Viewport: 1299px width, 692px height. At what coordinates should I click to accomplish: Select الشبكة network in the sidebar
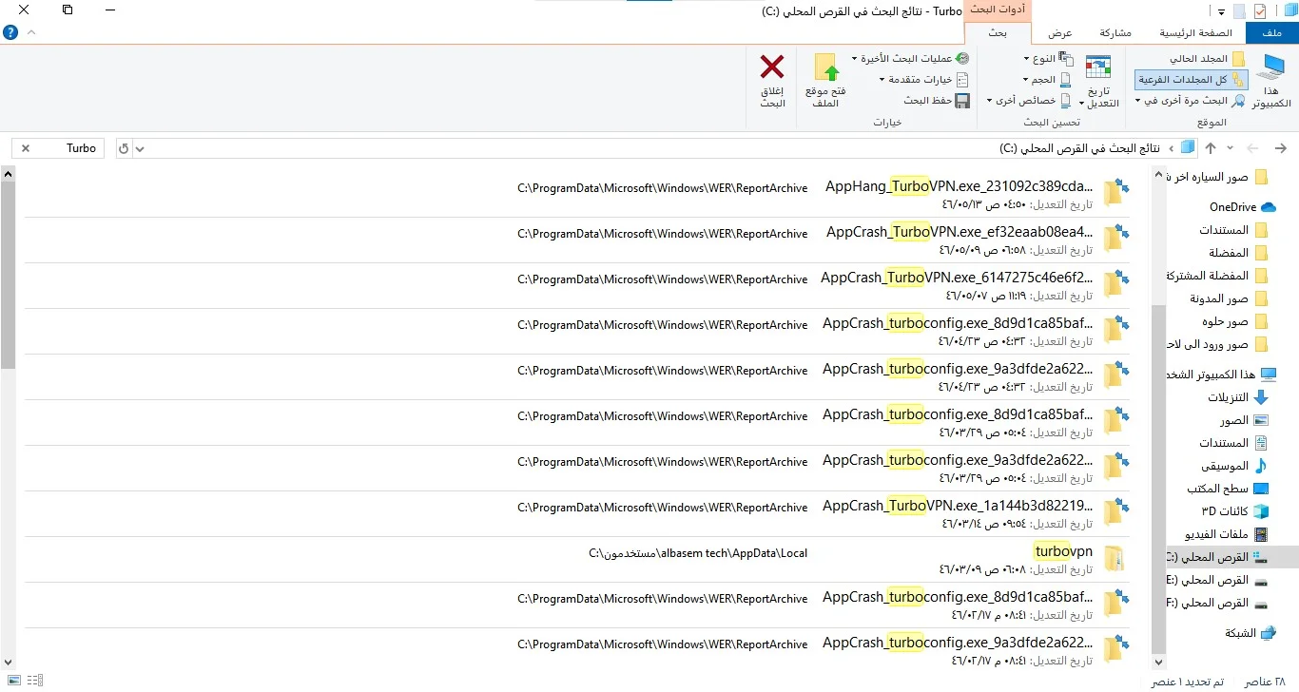tap(1250, 633)
